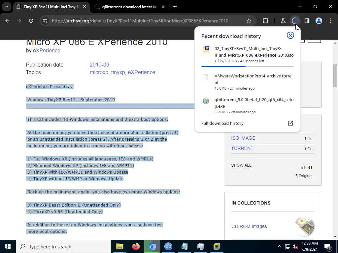Click the torrent file's document icon
338x253 pixels.
(206, 77)
